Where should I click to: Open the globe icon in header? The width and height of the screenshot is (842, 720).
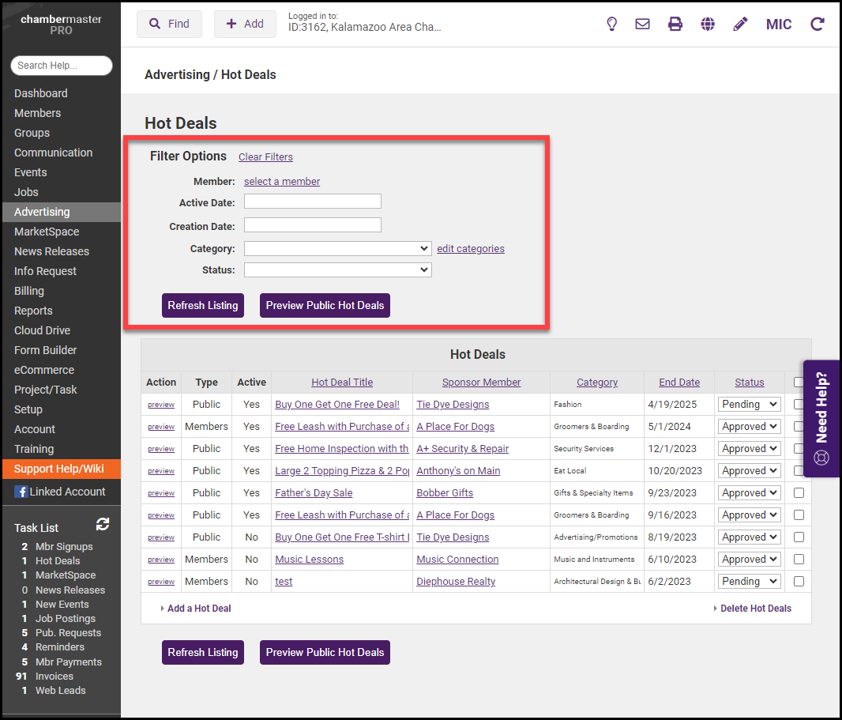[708, 24]
